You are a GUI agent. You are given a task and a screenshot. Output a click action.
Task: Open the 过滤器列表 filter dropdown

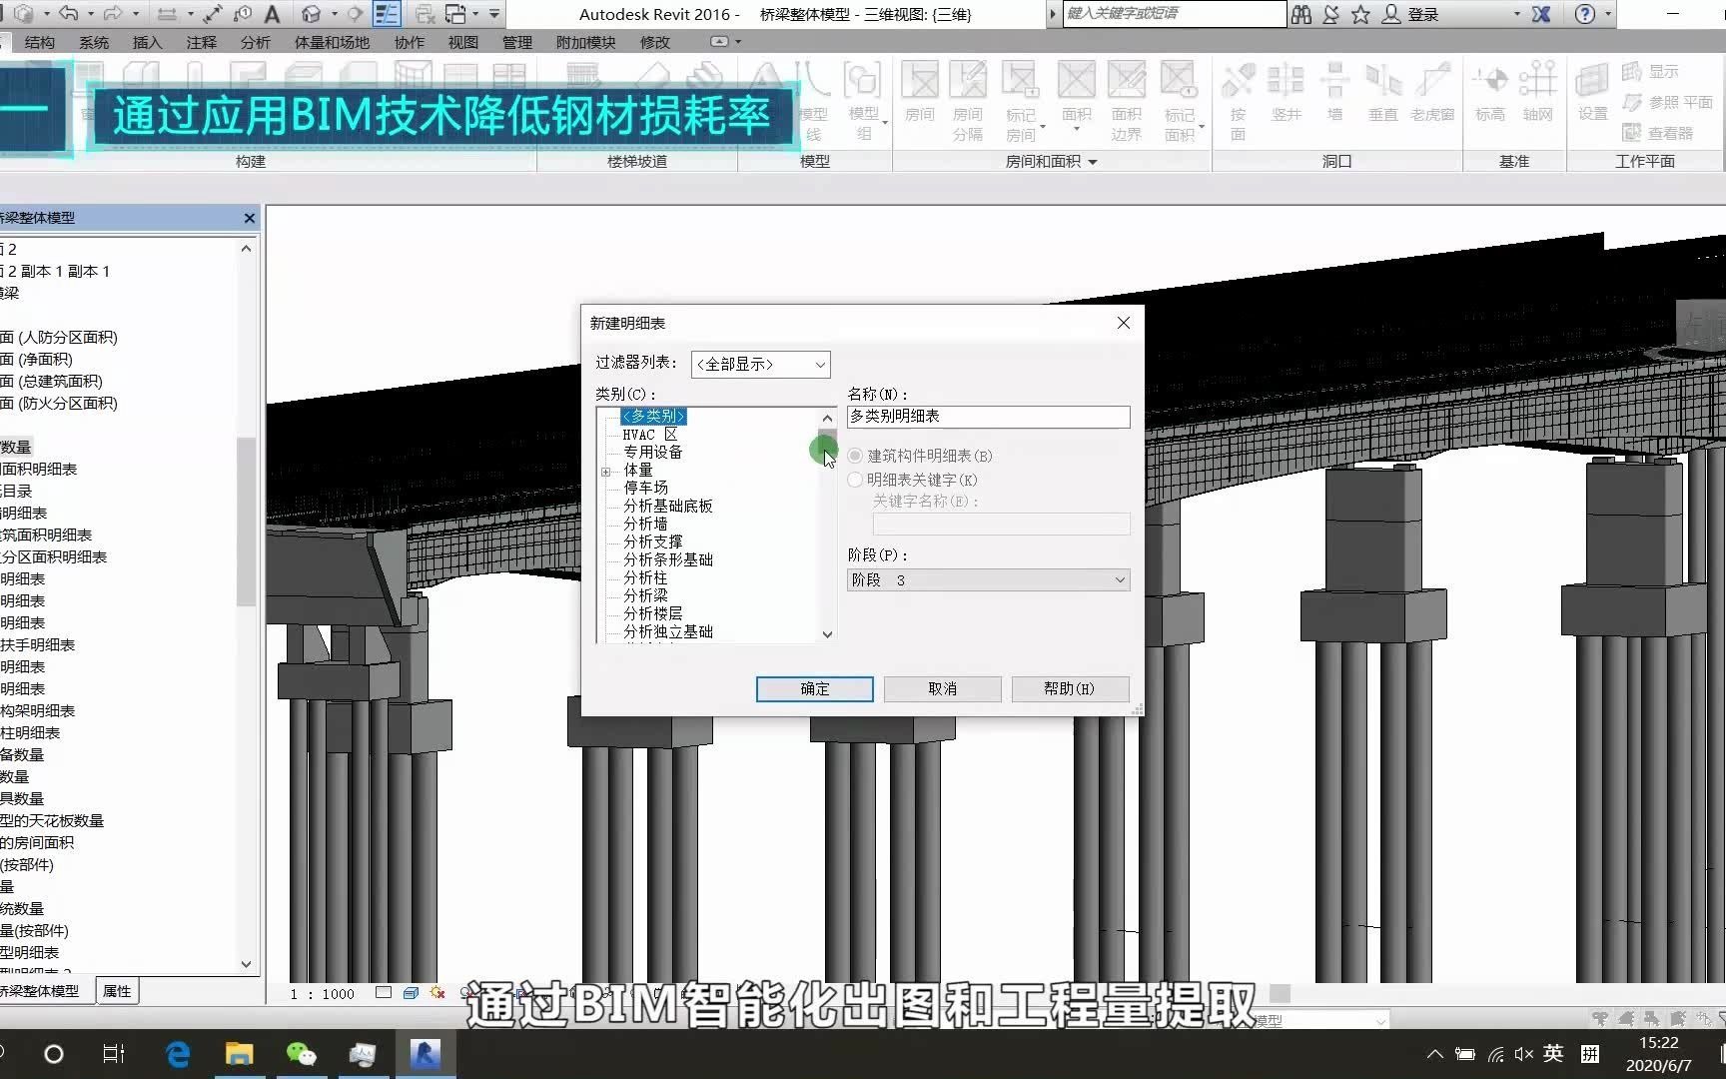(x=759, y=364)
